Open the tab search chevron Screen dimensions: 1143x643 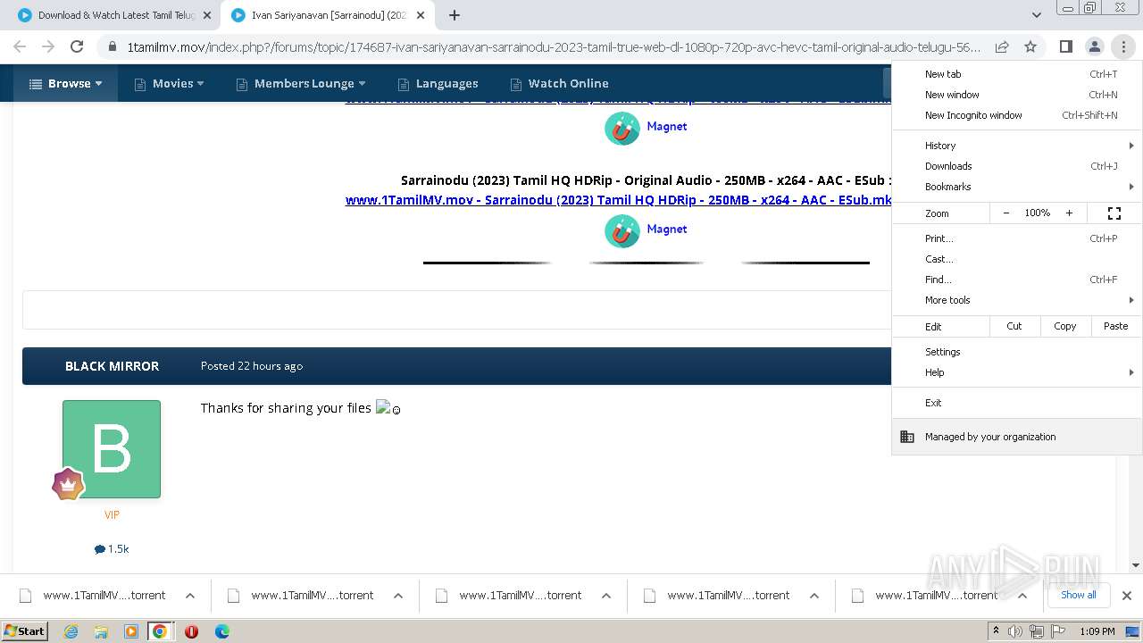(x=1036, y=15)
